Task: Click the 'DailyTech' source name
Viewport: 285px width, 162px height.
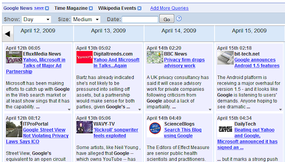Action: tap(245, 124)
